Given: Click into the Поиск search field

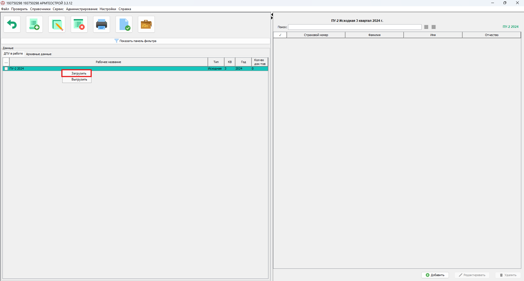Looking at the screenshot, I should 355,27.
